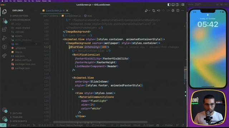
Task: Toggle bottom panel visibility
Action: tap(173, 5)
